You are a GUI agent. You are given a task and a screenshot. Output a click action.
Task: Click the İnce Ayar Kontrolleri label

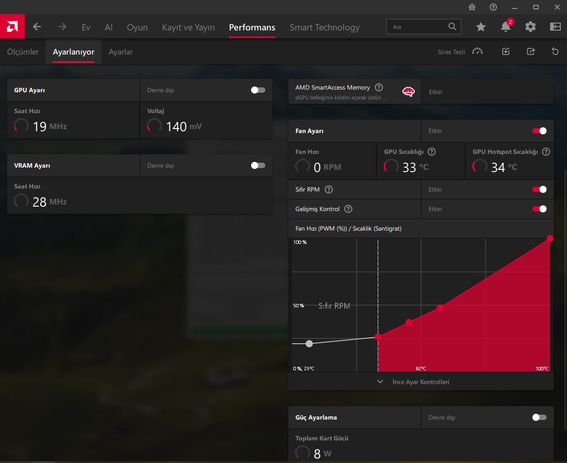(421, 382)
